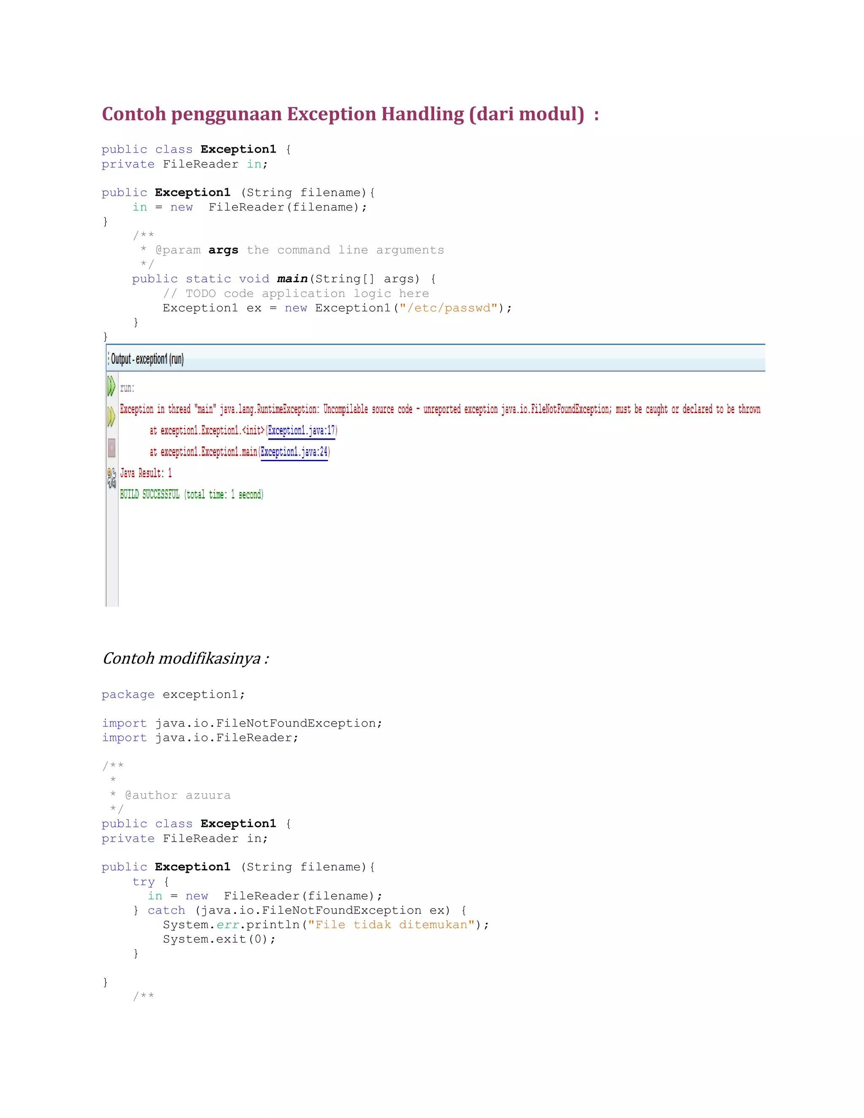Click the Stop build icon in Output panel
The image size is (864, 1118).
(111, 447)
